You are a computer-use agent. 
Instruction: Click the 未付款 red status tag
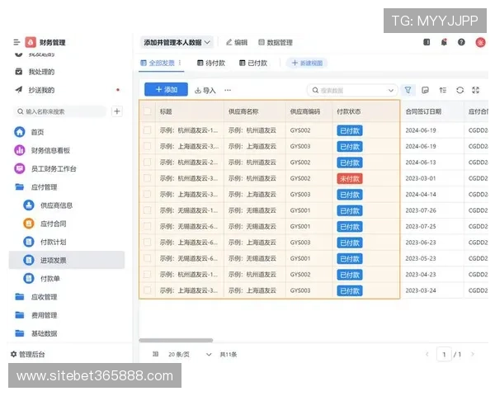point(350,178)
